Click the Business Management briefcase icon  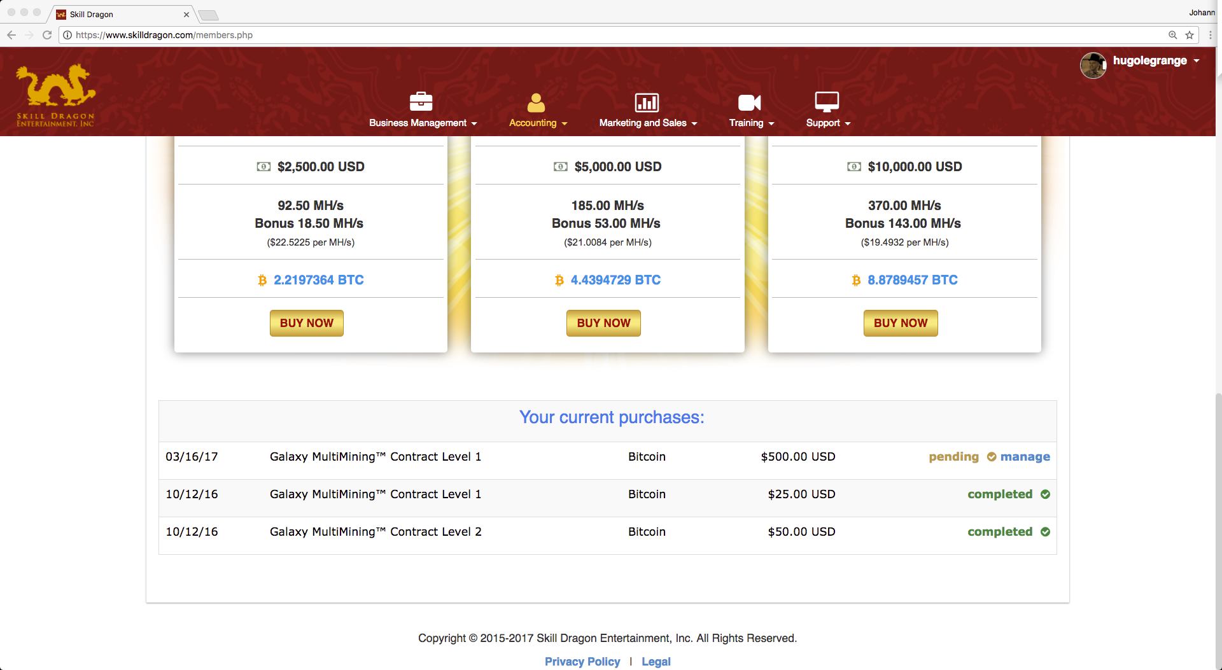tap(421, 102)
